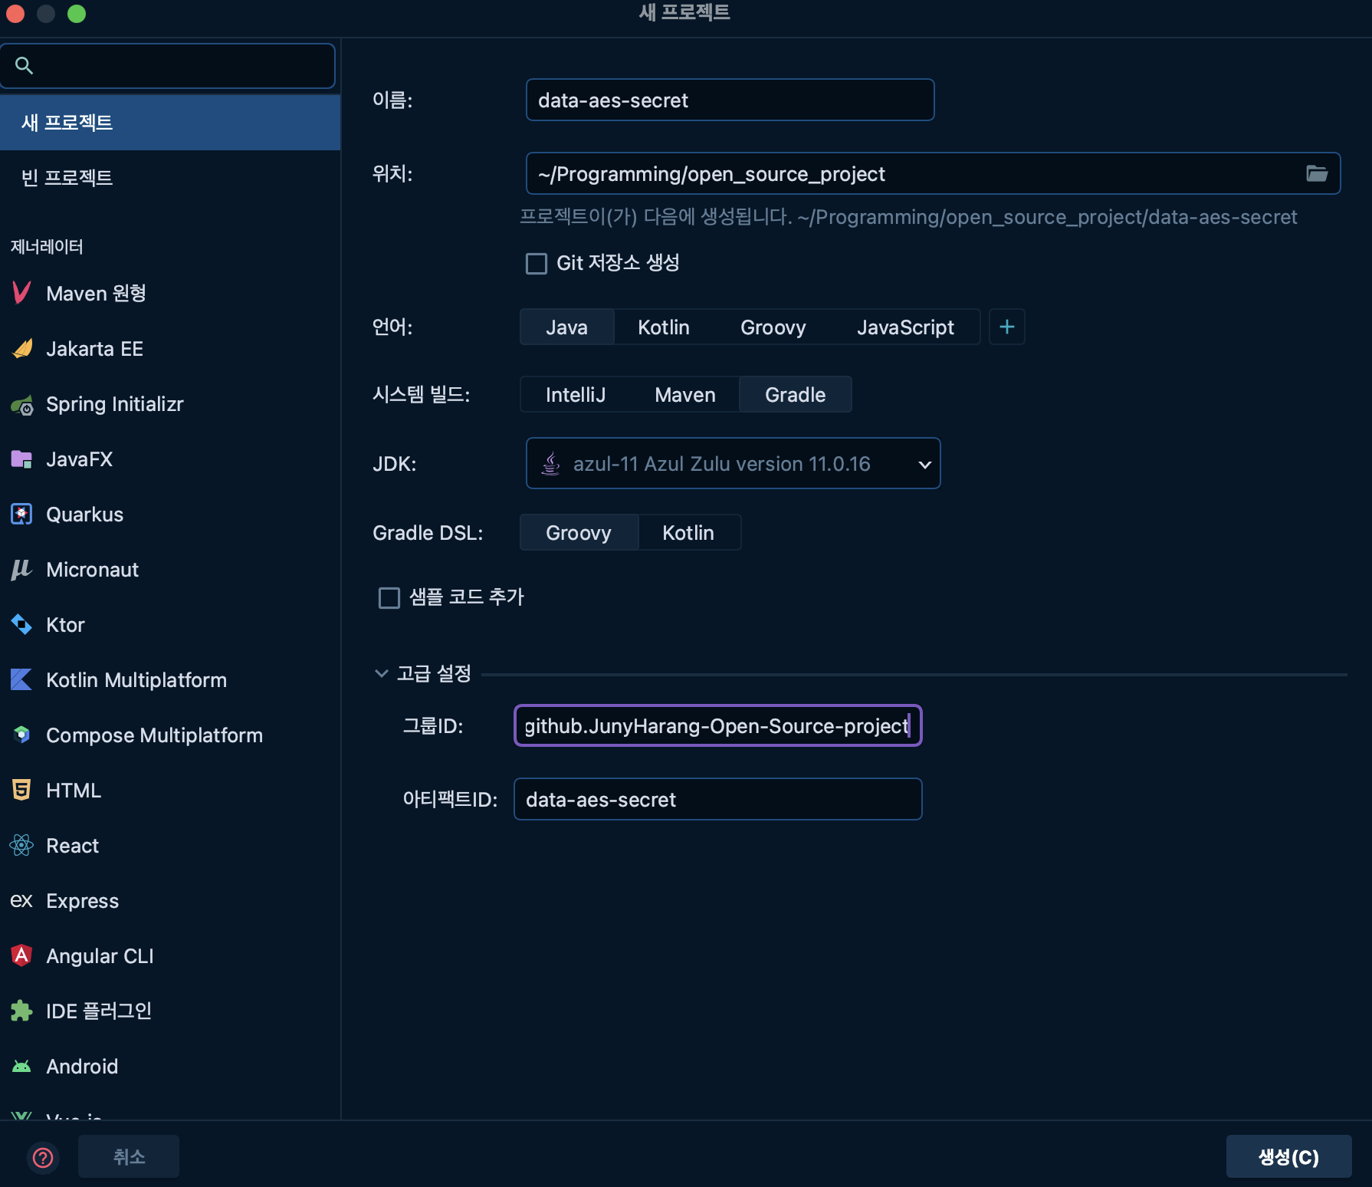
Task: Click the artifact ID input field
Action: pyautogui.click(x=717, y=799)
